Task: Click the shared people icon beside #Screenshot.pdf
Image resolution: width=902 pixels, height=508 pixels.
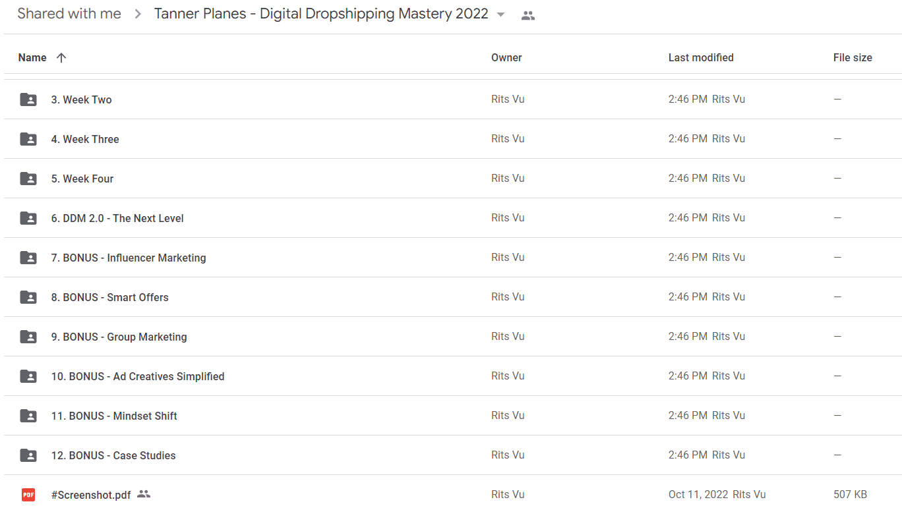Action: (144, 494)
